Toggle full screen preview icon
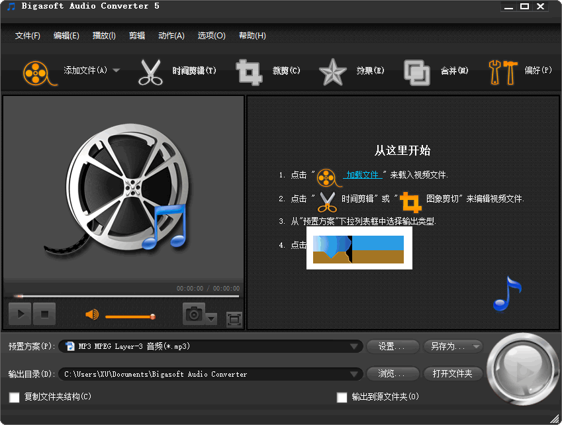Viewport: 562px width, 425px height. pyautogui.click(x=234, y=319)
